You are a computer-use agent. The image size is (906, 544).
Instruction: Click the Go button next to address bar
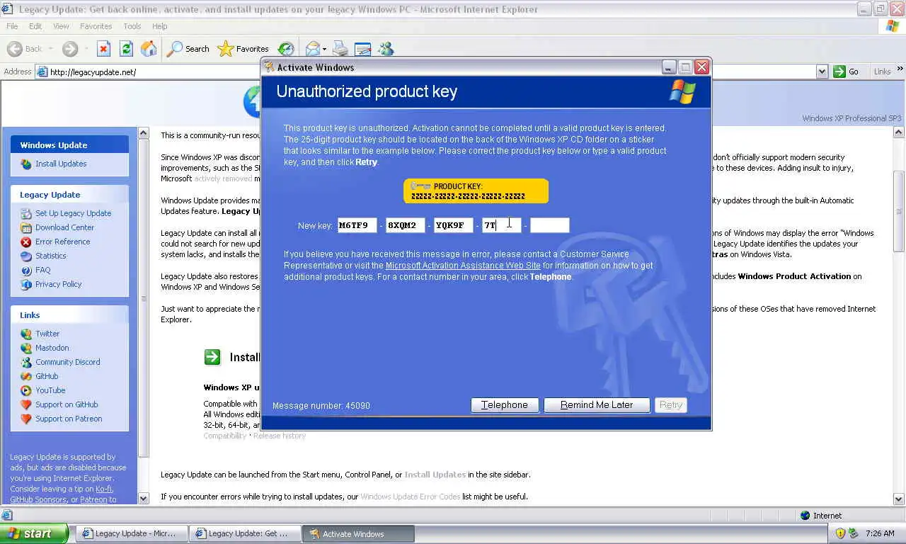click(847, 72)
